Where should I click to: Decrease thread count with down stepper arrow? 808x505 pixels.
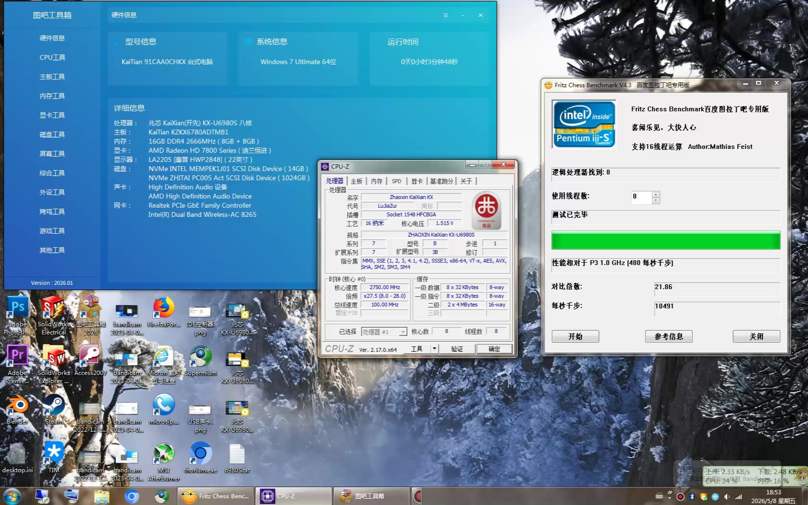coord(655,200)
